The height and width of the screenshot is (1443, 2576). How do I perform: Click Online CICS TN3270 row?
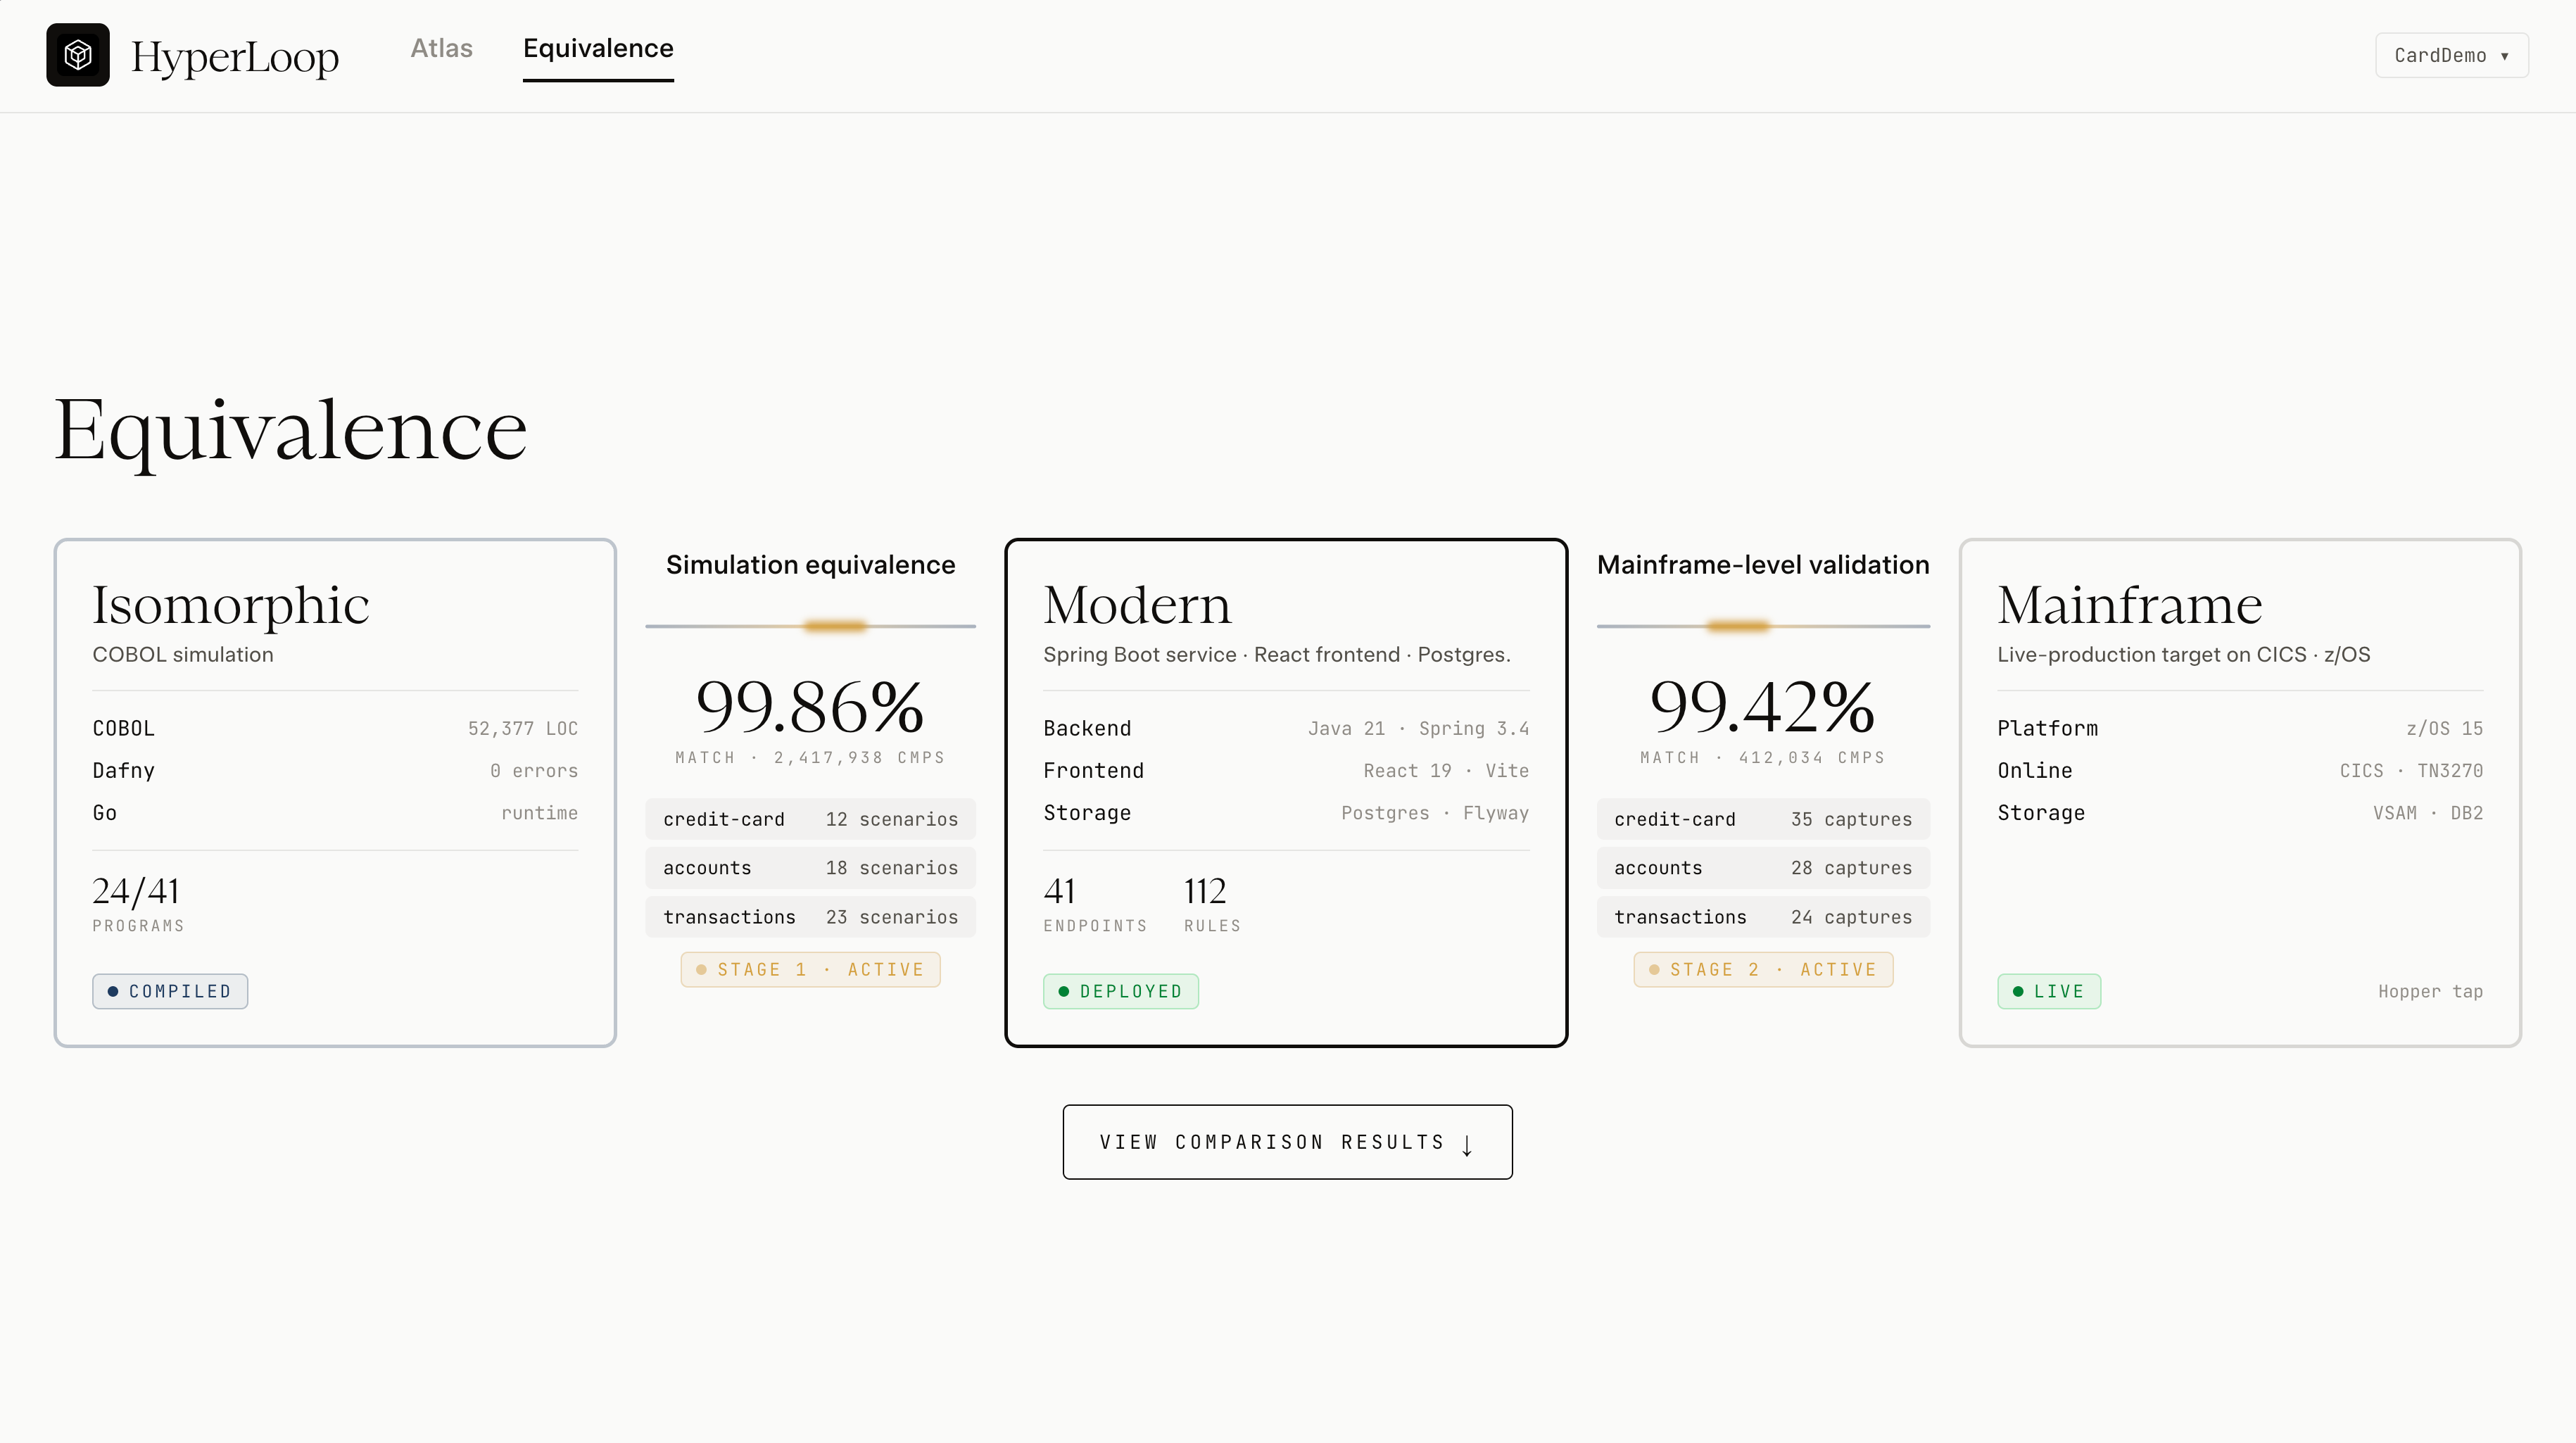[x=2240, y=770]
